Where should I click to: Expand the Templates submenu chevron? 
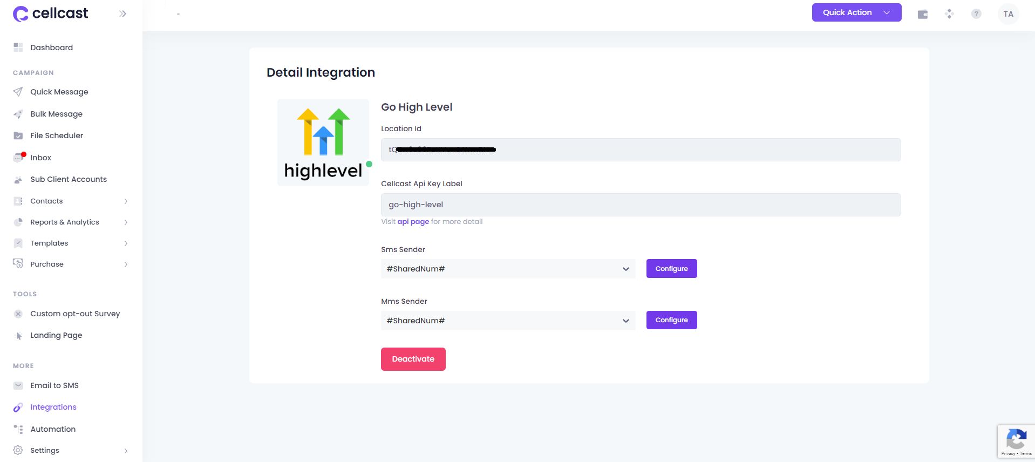126,243
